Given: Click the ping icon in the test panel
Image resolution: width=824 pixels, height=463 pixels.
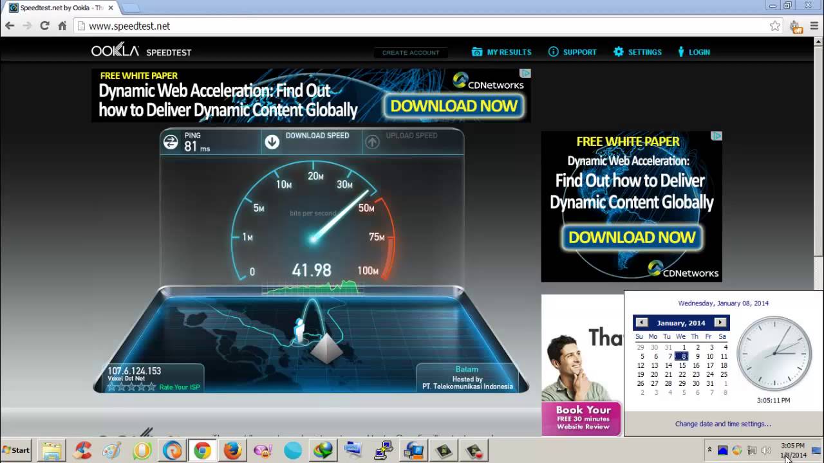Looking at the screenshot, I should pos(171,142).
